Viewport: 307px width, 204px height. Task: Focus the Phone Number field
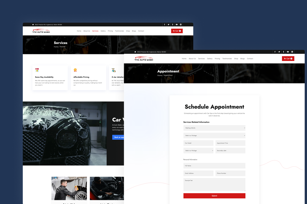pyautogui.click(x=230, y=173)
